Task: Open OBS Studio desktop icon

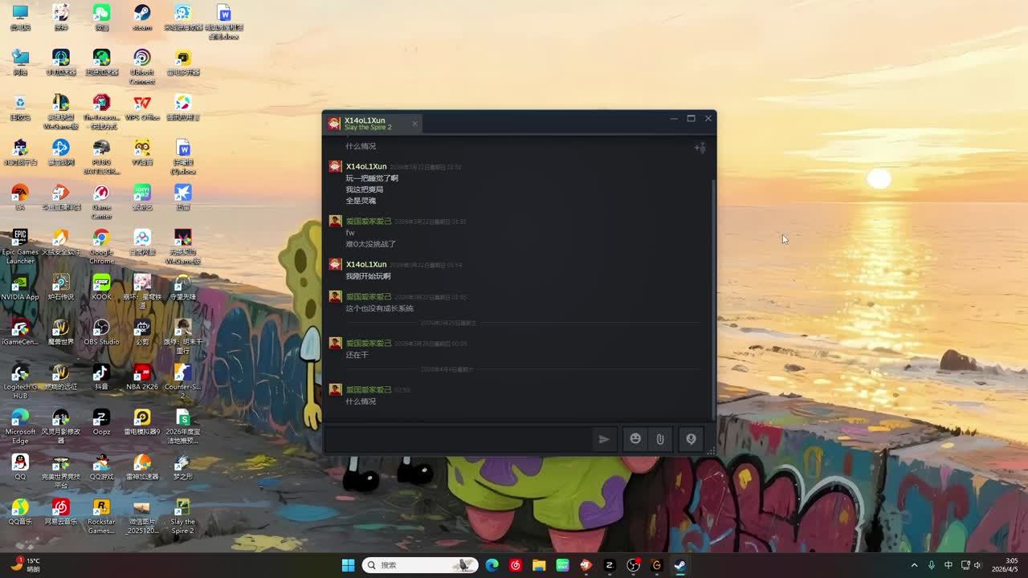Action: click(x=101, y=332)
